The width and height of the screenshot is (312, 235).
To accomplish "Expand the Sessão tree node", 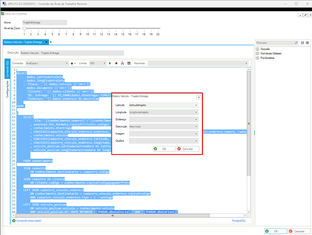I will (x=257, y=49).
